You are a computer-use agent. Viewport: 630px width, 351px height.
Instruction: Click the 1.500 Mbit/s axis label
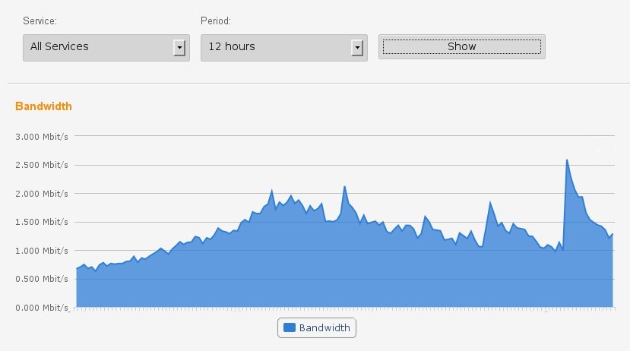click(42, 222)
